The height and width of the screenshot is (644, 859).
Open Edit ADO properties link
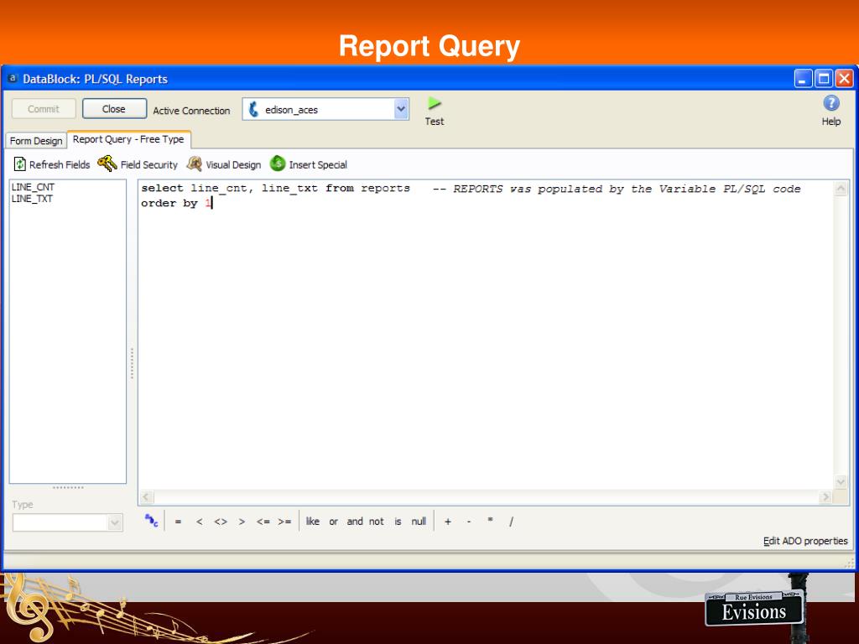click(x=805, y=541)
